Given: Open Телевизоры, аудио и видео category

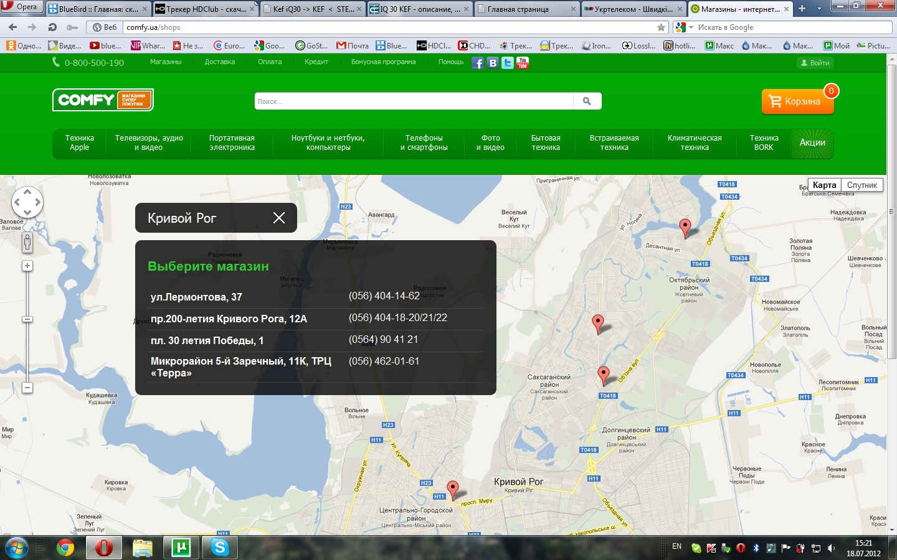Looking at the screenshot, I should click(x=149, y=143).
